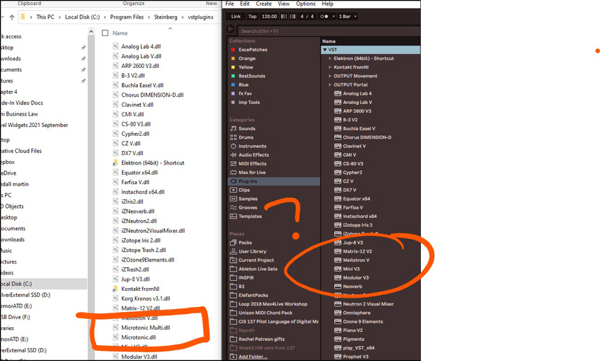Click the browser search field
This screenshot has height=361, width=600.
click(x=329, y=31)
